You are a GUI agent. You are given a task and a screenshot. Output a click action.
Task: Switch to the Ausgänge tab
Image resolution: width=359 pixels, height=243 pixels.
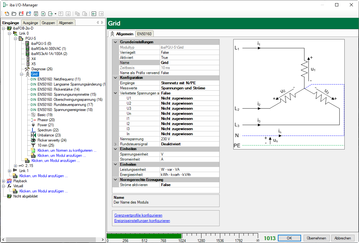(30, 23)
